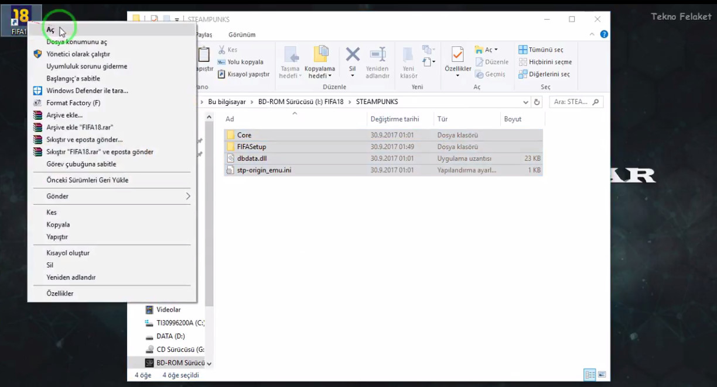Collapse the ribbon with the chevron
Image resolution: width=717 pixels, height=387 pixels.
tap(592, 34)
